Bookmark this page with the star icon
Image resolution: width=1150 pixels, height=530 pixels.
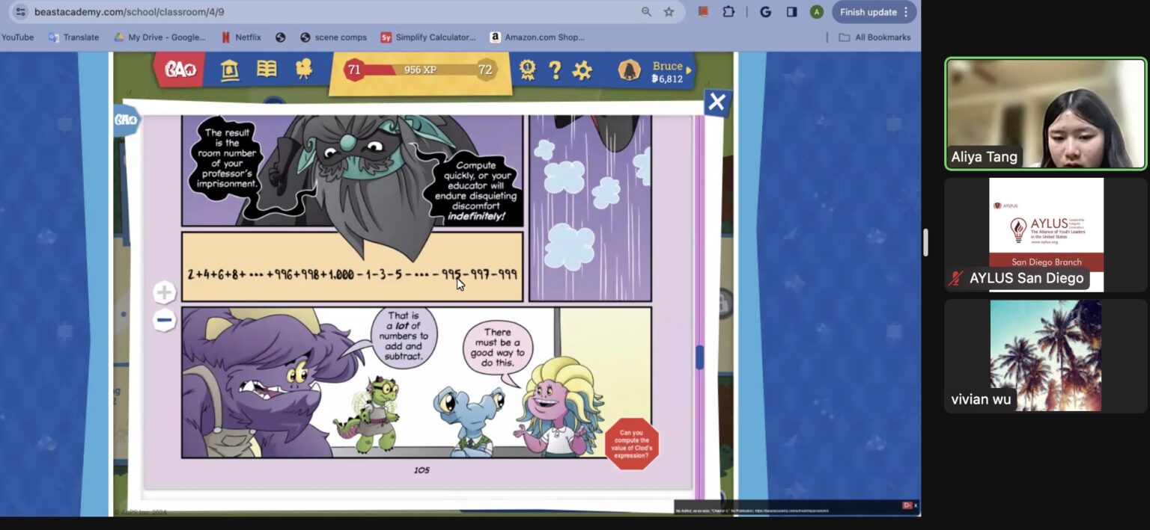(x=669, y=12)
